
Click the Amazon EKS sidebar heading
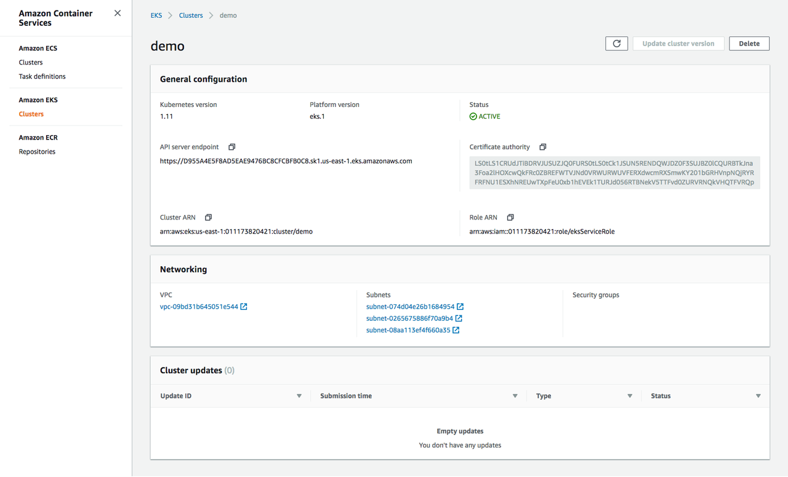coord(38,100)
